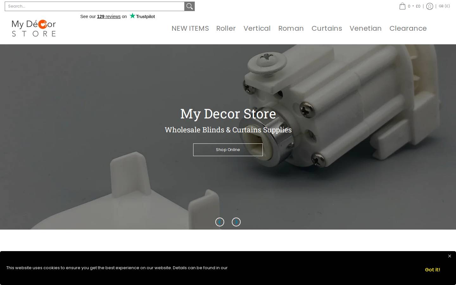Viewport: 456px width, 285px height.
Task: Click the cart total £0 text
Action: coord(418,6)
